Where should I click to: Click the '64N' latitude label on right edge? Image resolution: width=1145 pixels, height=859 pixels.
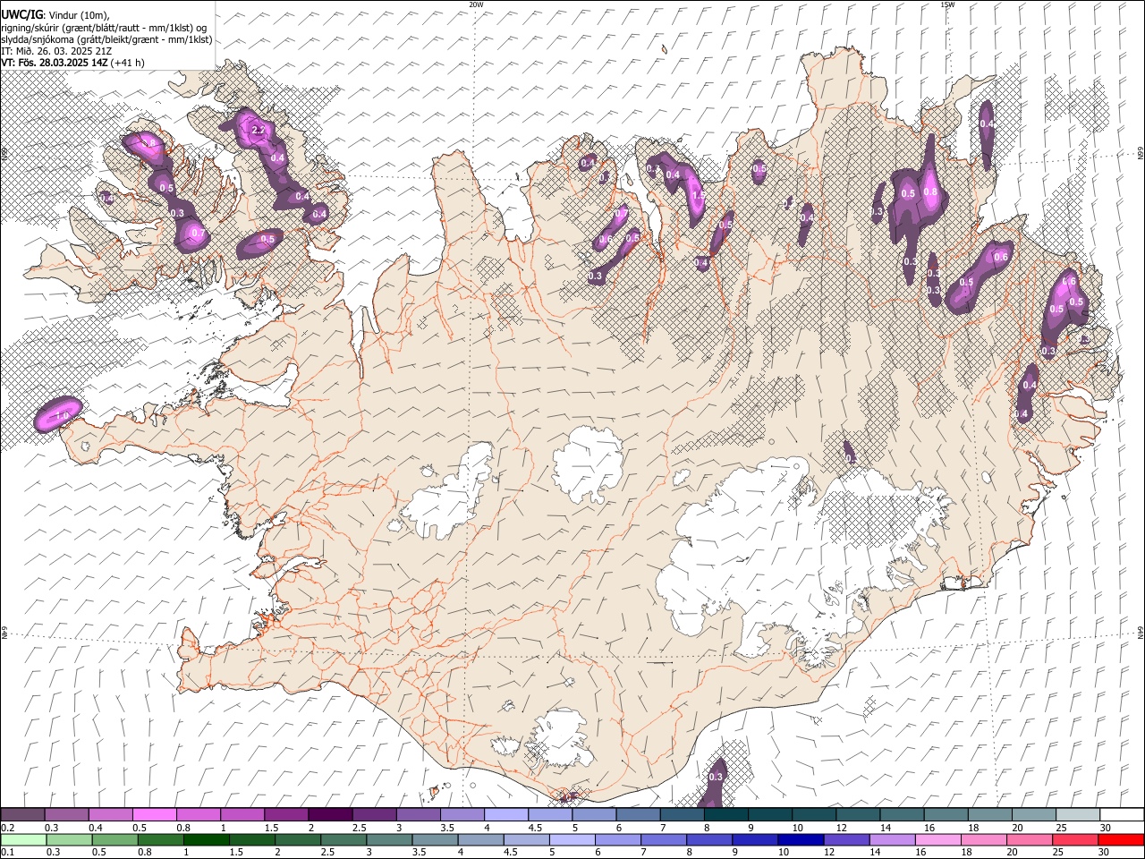point(1141,632)
